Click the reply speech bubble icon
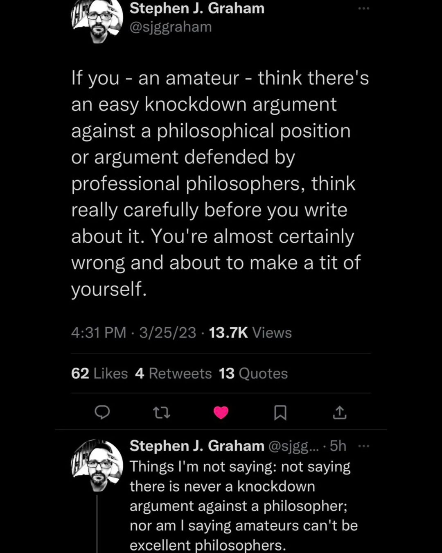The image size is (442, 553). pos(102,412)
